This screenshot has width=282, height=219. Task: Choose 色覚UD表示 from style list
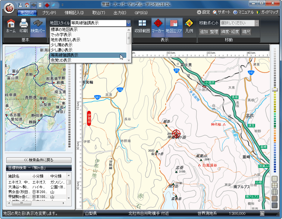88,60
